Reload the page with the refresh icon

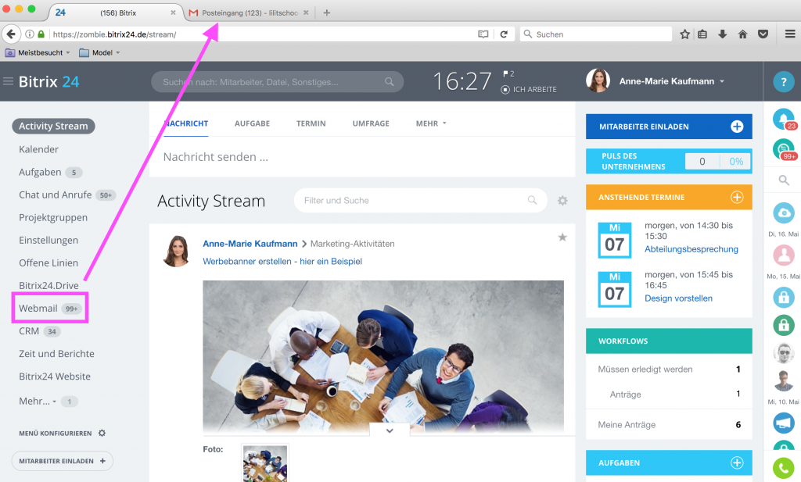[x=504, y=34]
